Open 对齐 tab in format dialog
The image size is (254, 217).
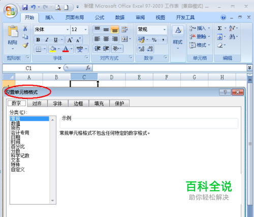tap(37, 103)
